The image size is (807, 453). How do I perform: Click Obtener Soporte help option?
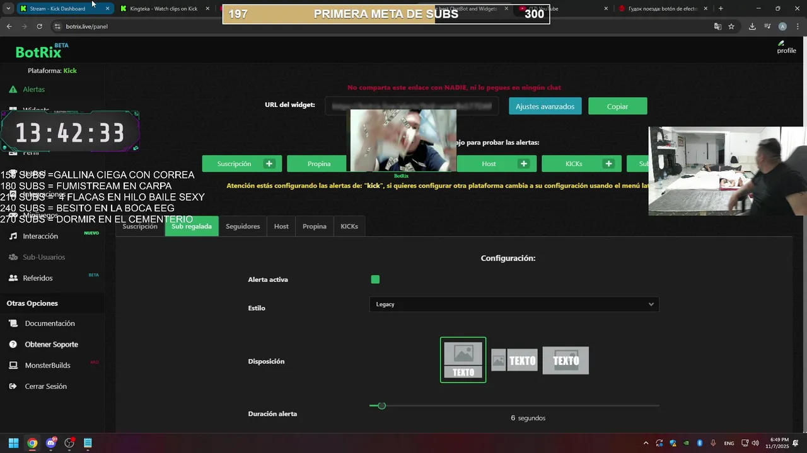coord(51,344)
